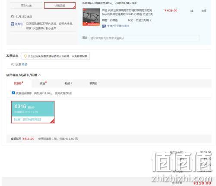Click the red corner mark on 快递运输 option
Image resolution: width=216 pixels, height=186 pixels.
pyautogui.click(x=74, y=7)
